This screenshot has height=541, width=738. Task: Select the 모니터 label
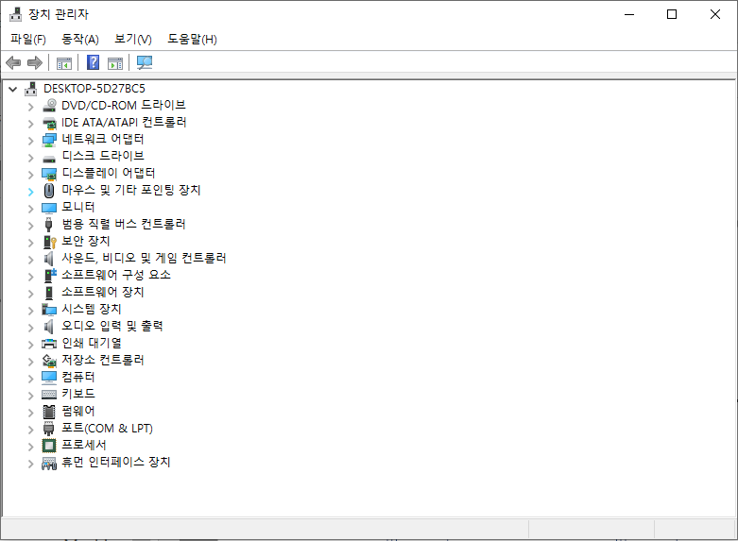[x=78, y=207]
